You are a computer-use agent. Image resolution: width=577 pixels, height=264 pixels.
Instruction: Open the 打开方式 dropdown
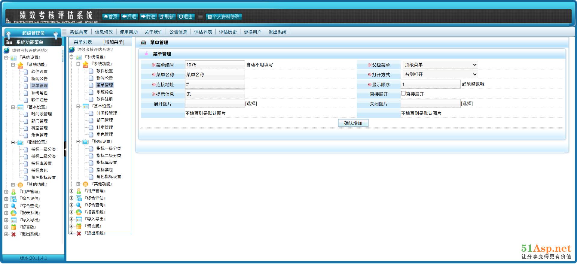(x=440, y=74)
